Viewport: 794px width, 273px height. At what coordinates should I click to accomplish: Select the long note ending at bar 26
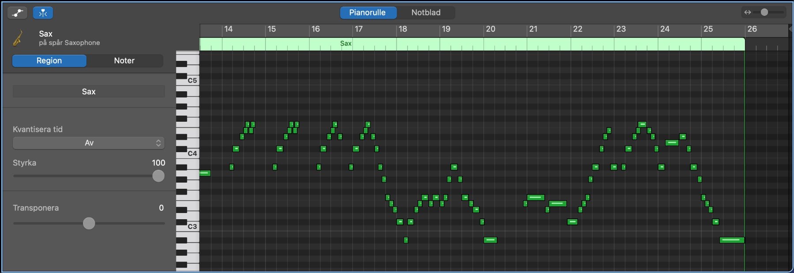pos(731,240)
